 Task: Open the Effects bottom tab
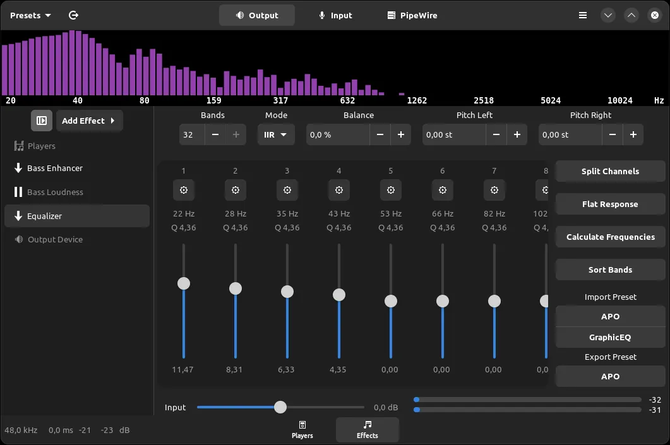(x=368, y=430)
